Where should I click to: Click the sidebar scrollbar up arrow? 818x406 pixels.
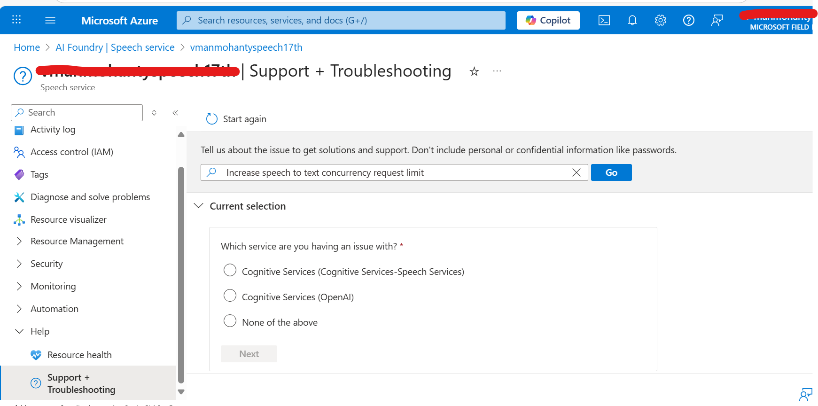click(x=181, y=135)
